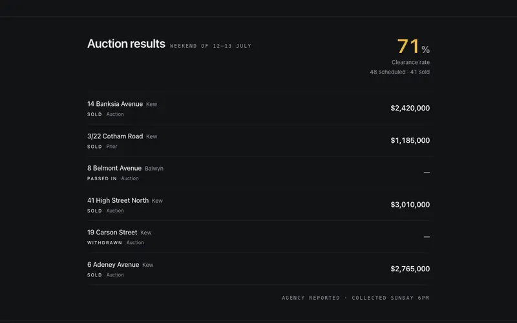Image resolution: width=517 pixels, height=323 pixels.
Task: Click the 48 scheduled · 41 sold text
Action: point(399,72)
